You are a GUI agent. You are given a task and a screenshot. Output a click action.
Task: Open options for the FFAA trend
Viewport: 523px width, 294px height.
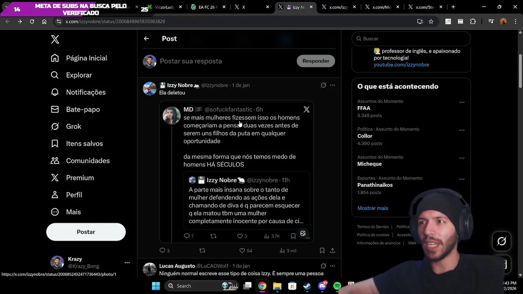(462, 102)
